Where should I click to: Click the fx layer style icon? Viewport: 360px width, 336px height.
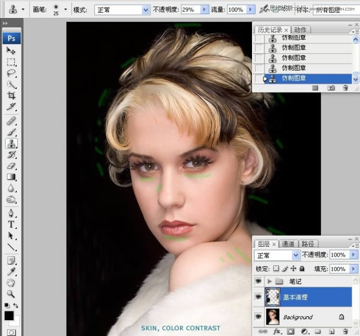click(x=277, y=331)
